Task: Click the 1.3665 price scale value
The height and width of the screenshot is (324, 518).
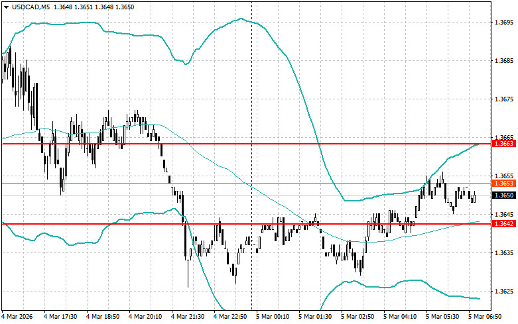Action: pyautogui.click(x=504, y=137)
